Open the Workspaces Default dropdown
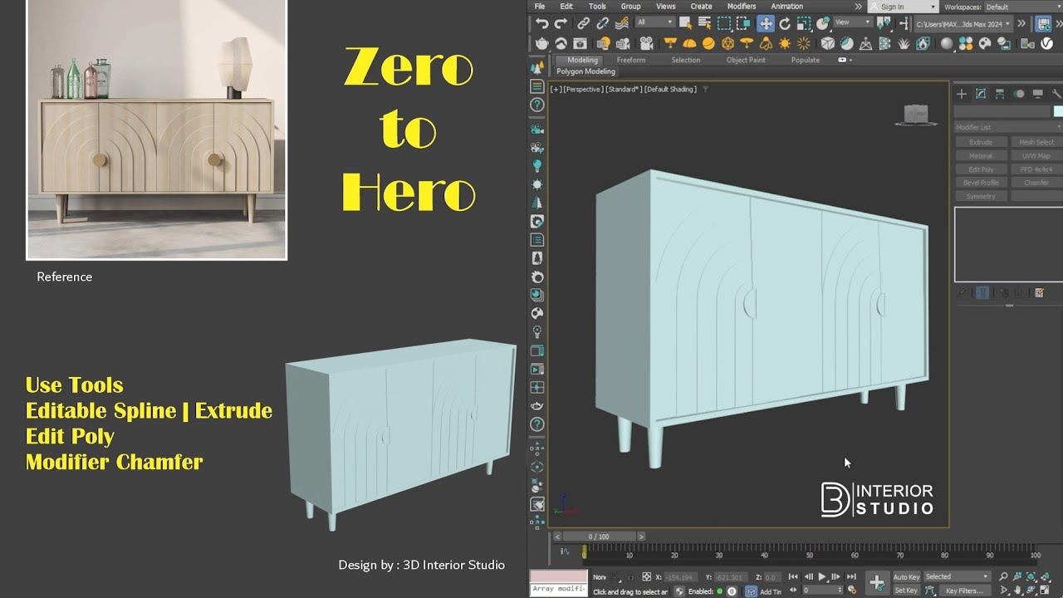Viewport: 1063px width, 598px height. pos(1022,7)
